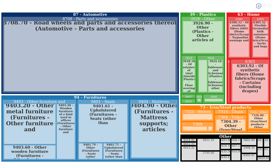
Task: Click the 3926.90 Other plastics tile
Action: point(203,37)
